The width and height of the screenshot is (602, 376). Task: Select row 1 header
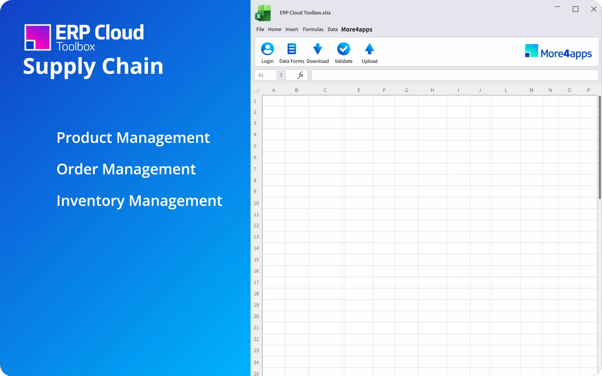255,101
